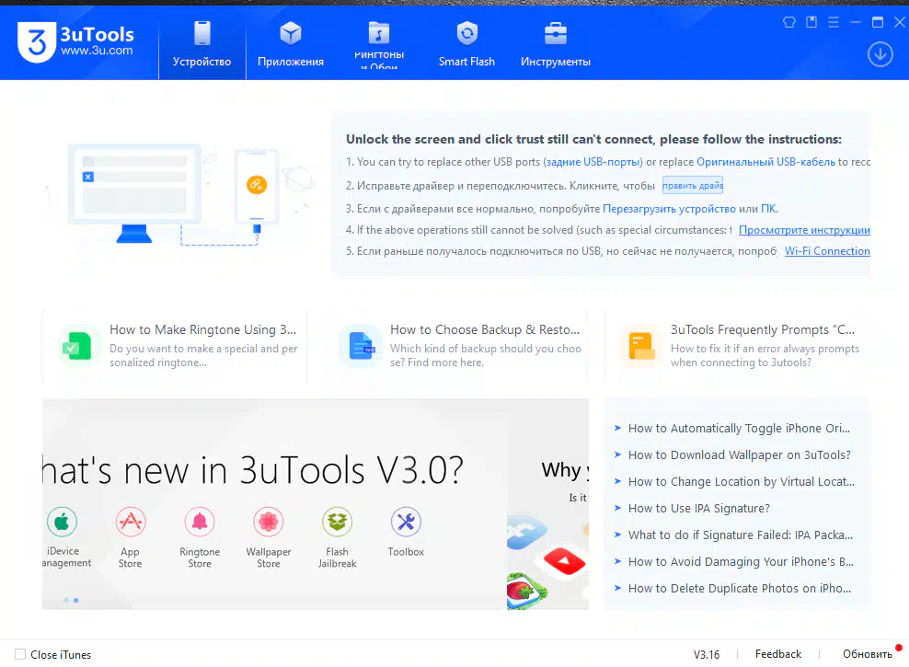Click the ПК link

click(x=768, y=209)
